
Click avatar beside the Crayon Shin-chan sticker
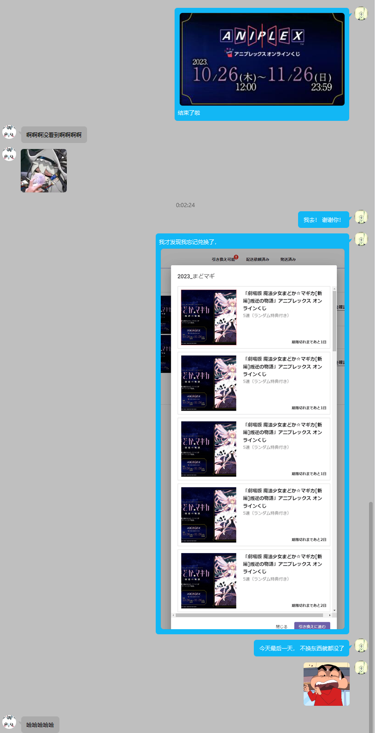(361, 668)
